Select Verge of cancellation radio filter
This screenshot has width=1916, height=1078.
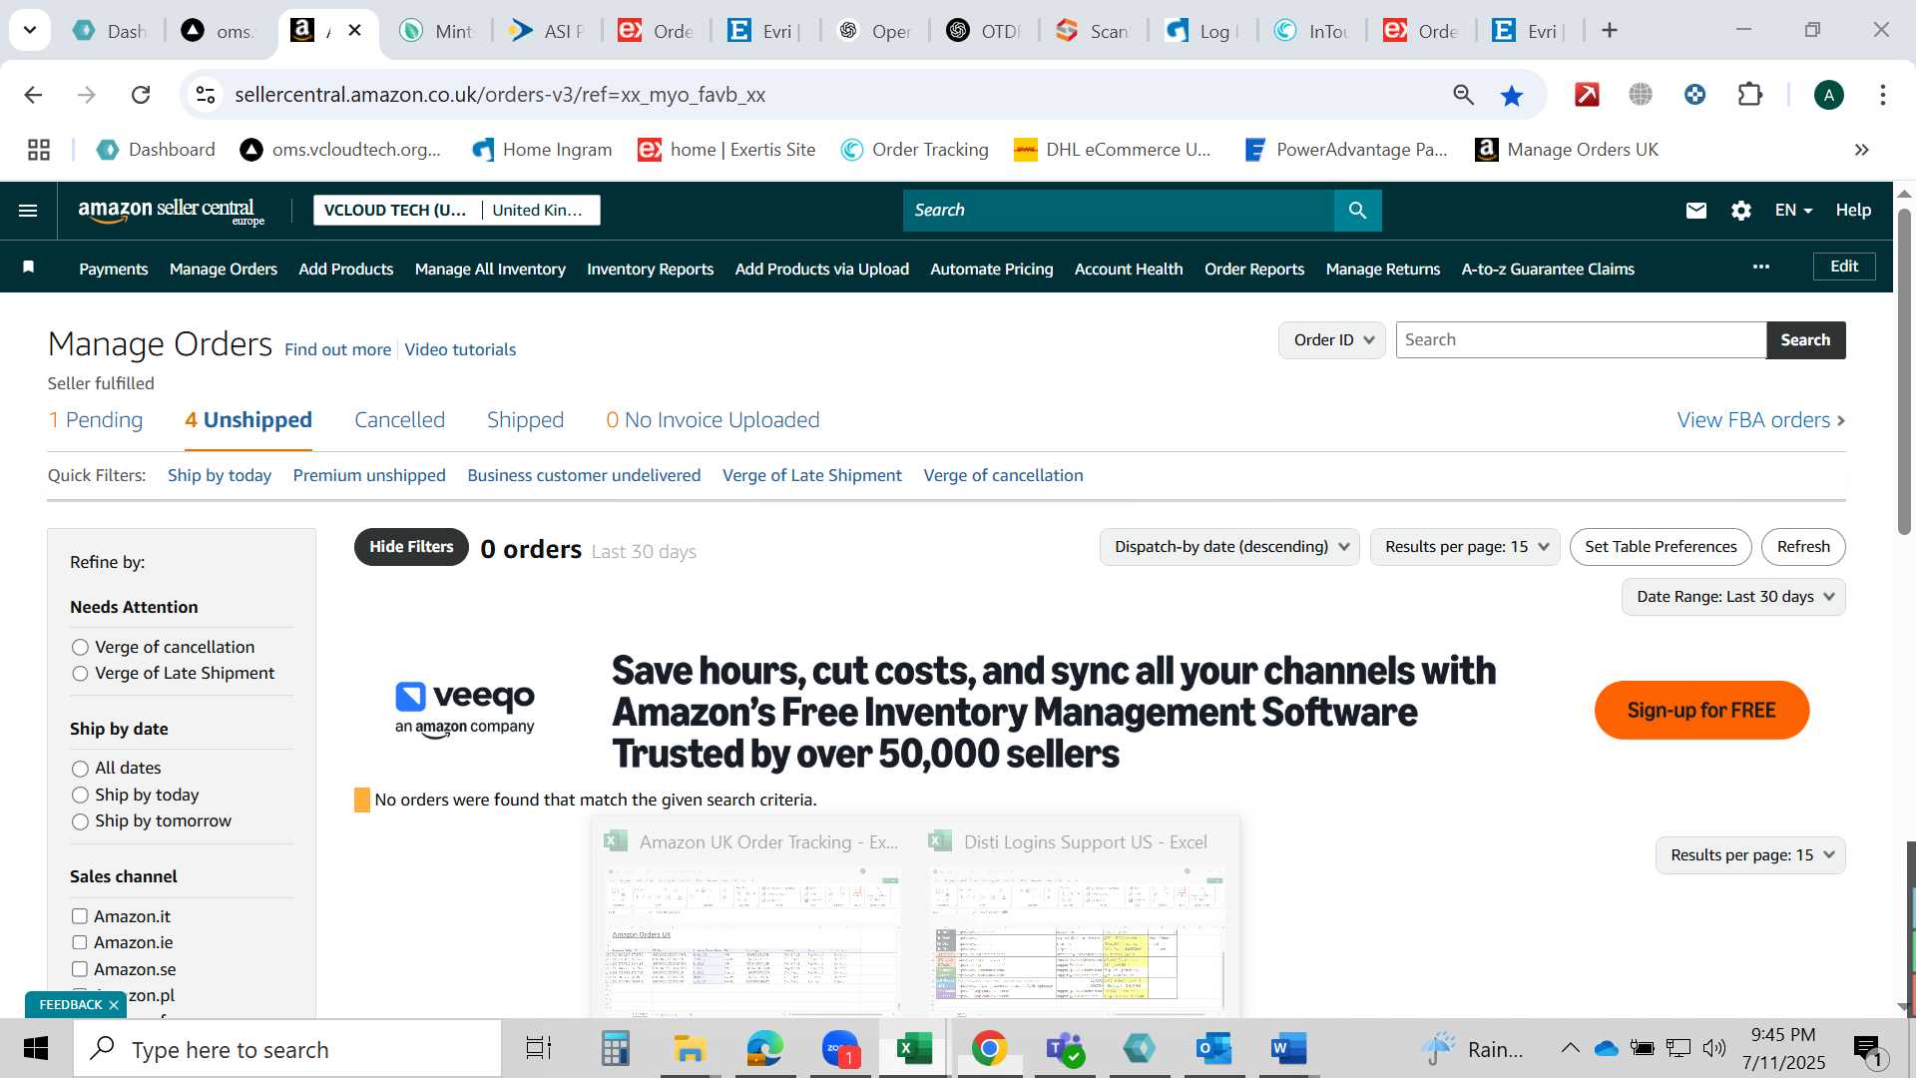click(80, 648)
